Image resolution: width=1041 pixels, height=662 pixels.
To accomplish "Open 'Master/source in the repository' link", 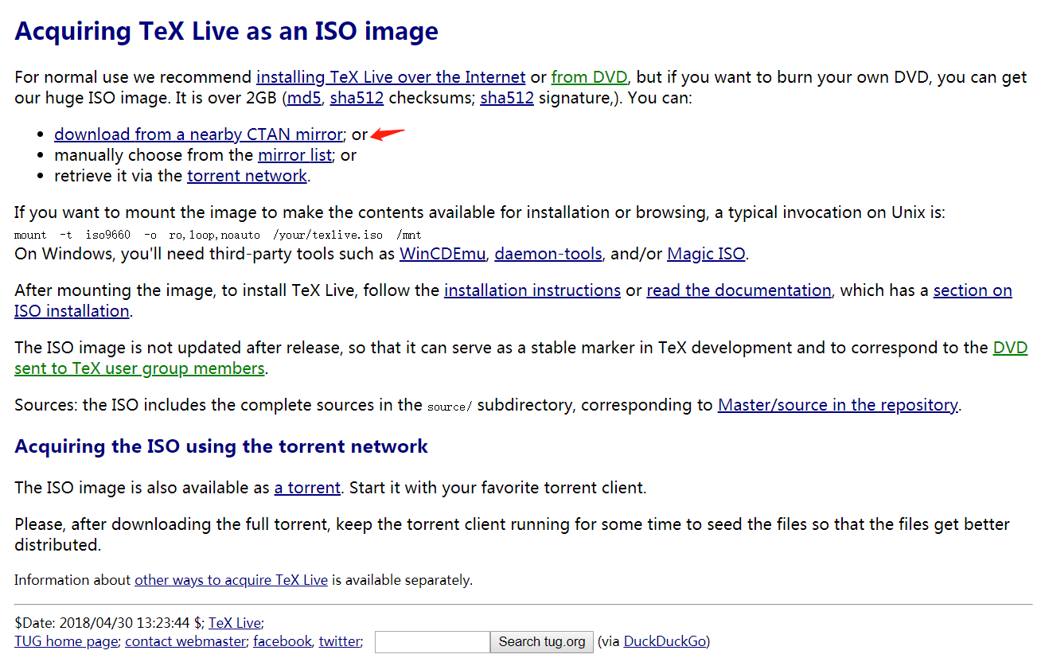I will click(837, 405).
